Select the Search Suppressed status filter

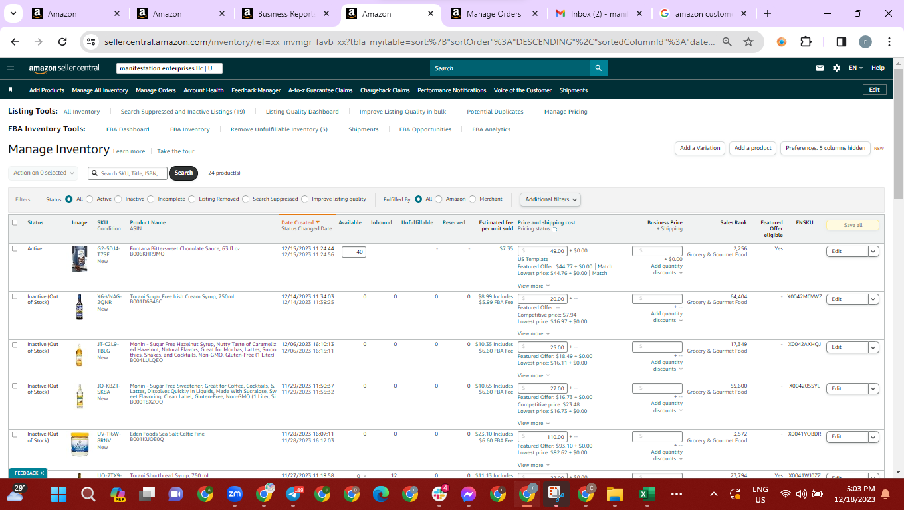(245, 199)
